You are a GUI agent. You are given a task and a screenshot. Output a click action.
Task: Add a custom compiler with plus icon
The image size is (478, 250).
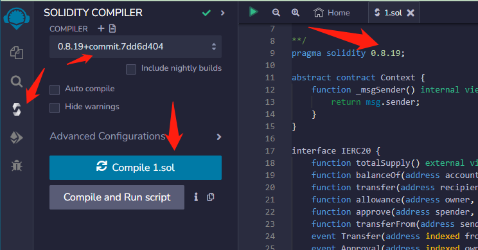pyautogui.click(x=101, y=28)
